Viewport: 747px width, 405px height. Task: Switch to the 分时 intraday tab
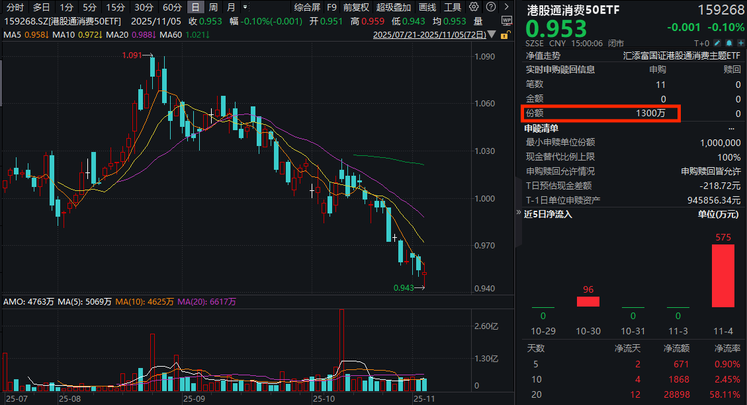tap(15, 7)
